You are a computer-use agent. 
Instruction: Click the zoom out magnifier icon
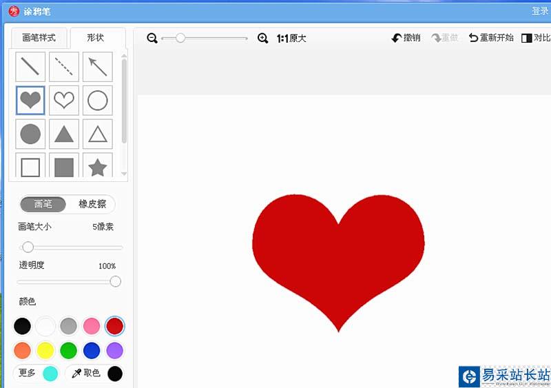click(152, 38)
